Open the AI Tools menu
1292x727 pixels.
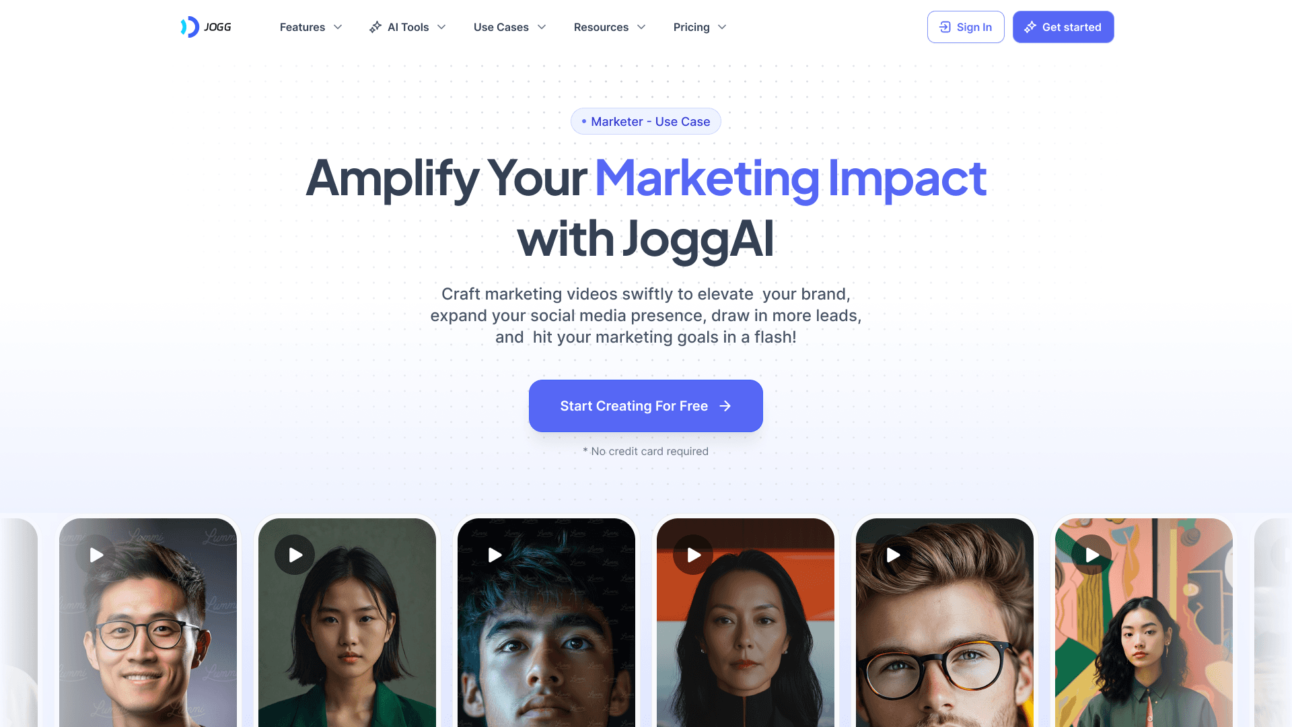(x=408, y=27)
